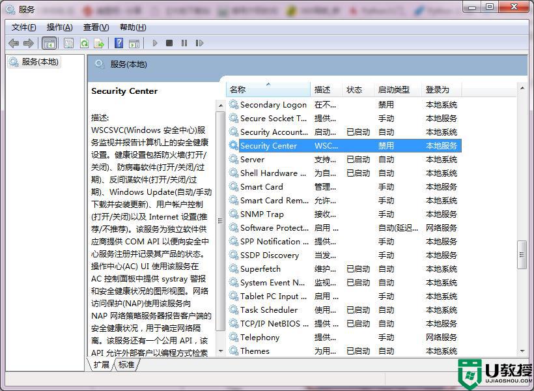This screenshot has width=534, height=391.
Task: Click 自动(延迟... for Software Protection
Action: point(398,227)
